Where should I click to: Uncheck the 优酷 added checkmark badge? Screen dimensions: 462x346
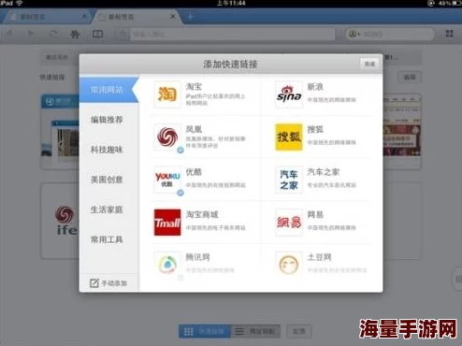[180, 193]
